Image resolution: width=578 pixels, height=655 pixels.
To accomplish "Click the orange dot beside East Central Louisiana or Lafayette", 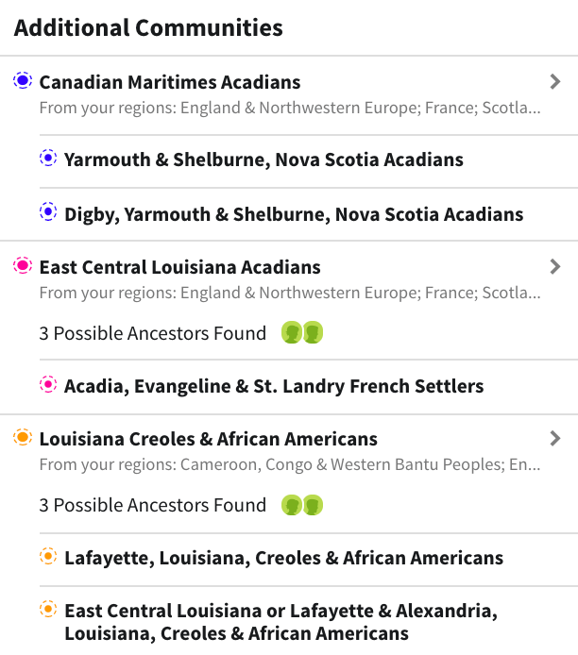I will pos(48,610).
